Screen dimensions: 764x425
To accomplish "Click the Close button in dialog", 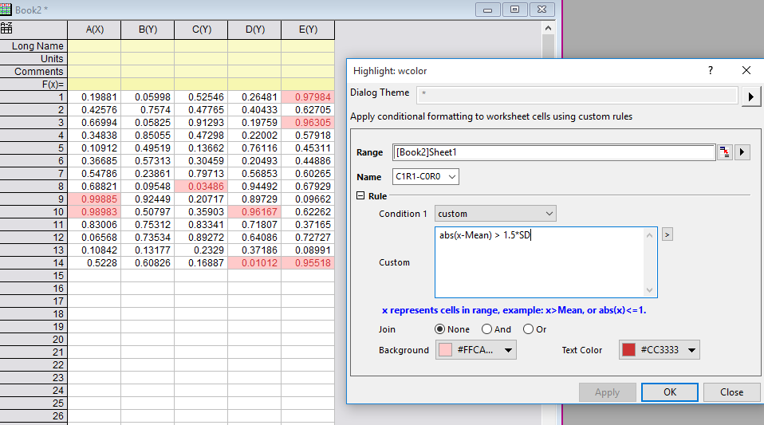I will [x=731, y=392].
